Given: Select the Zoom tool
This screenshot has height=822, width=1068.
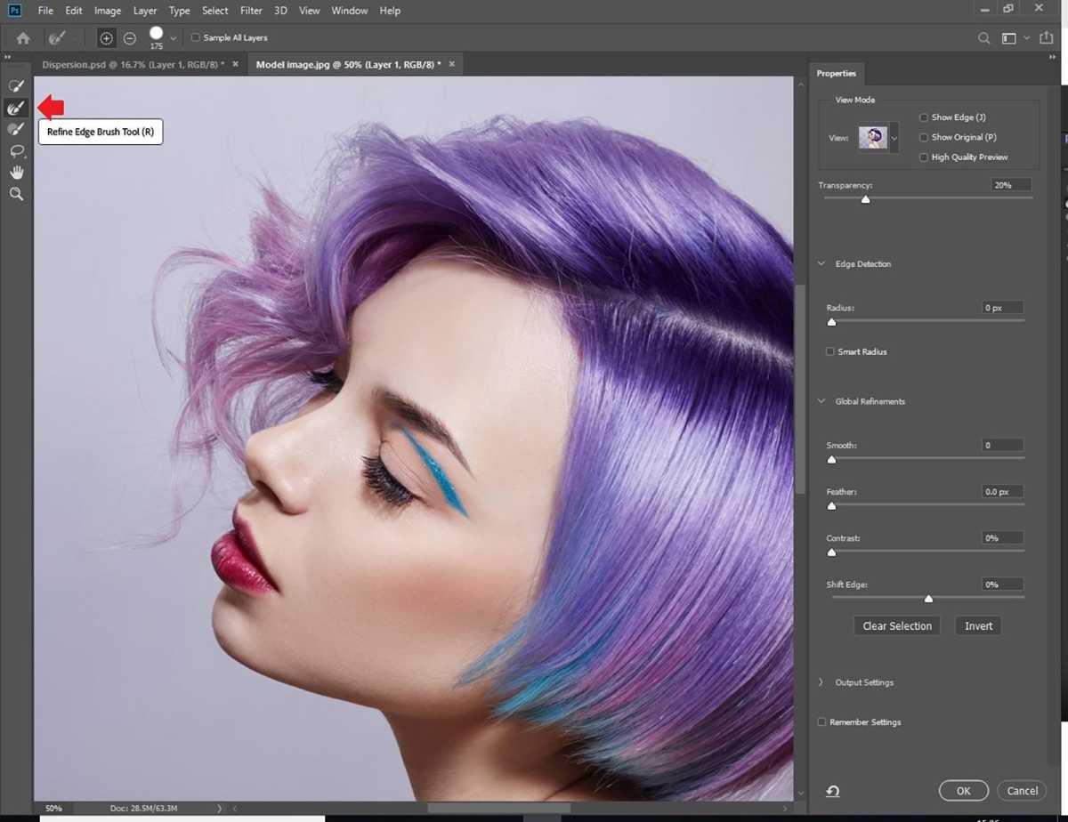Looking at the screenshot, I should (16, 194).
